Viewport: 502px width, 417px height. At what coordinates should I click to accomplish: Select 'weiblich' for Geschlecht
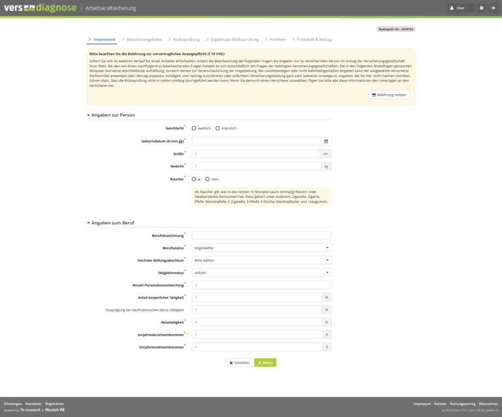(194, 128)
